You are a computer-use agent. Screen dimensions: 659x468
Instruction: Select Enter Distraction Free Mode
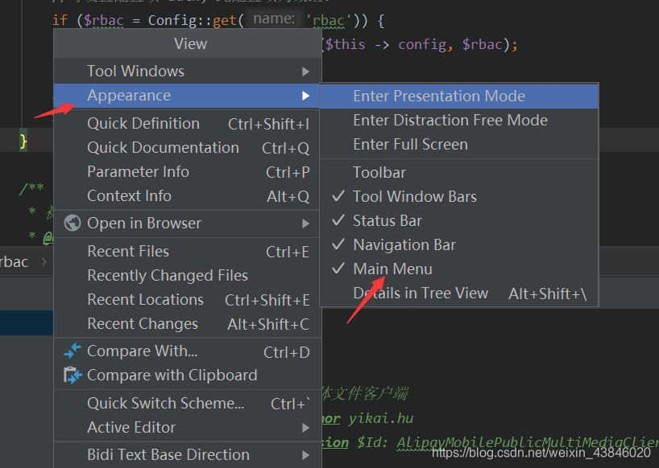tap(459, 121)
